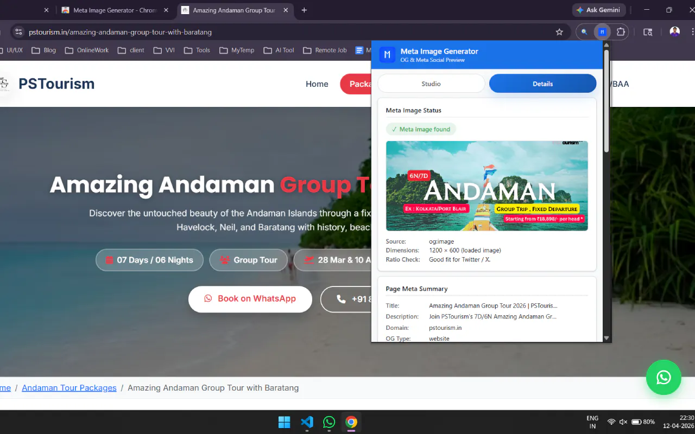Click the 07 Days / 06 Nights pill

point(149,260)
